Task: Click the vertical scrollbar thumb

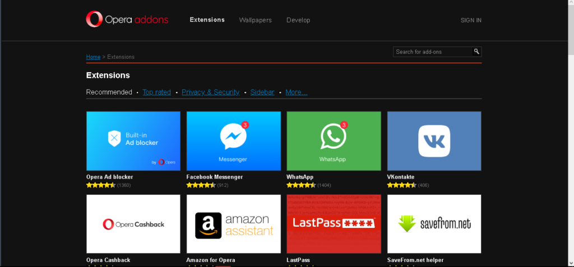Action: pos(571,30)
